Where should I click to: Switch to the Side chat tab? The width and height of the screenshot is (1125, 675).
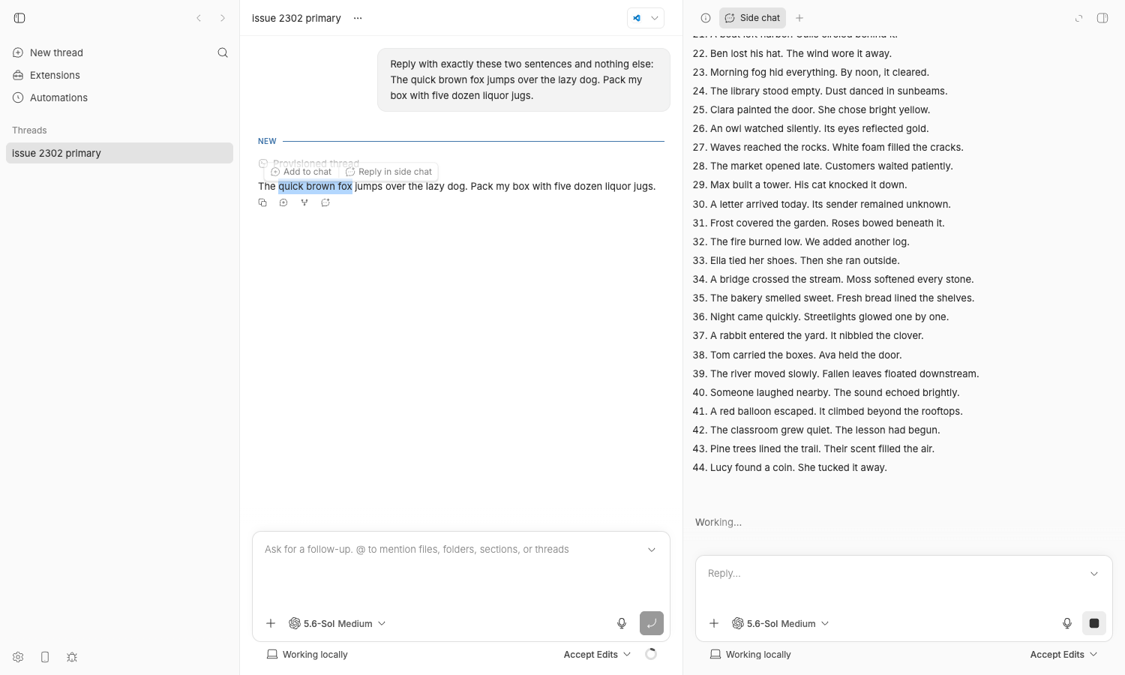tap(752, 18)
